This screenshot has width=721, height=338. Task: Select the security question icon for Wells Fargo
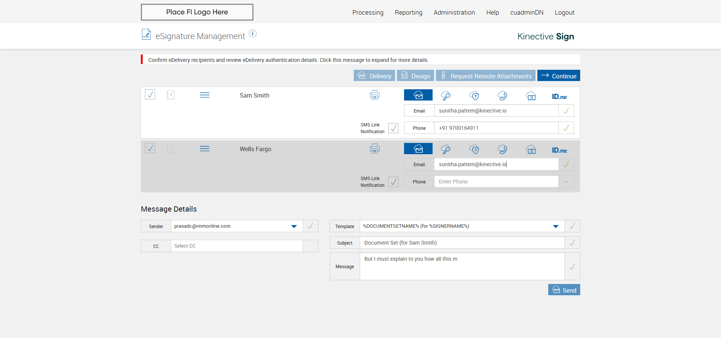(474, 149)
